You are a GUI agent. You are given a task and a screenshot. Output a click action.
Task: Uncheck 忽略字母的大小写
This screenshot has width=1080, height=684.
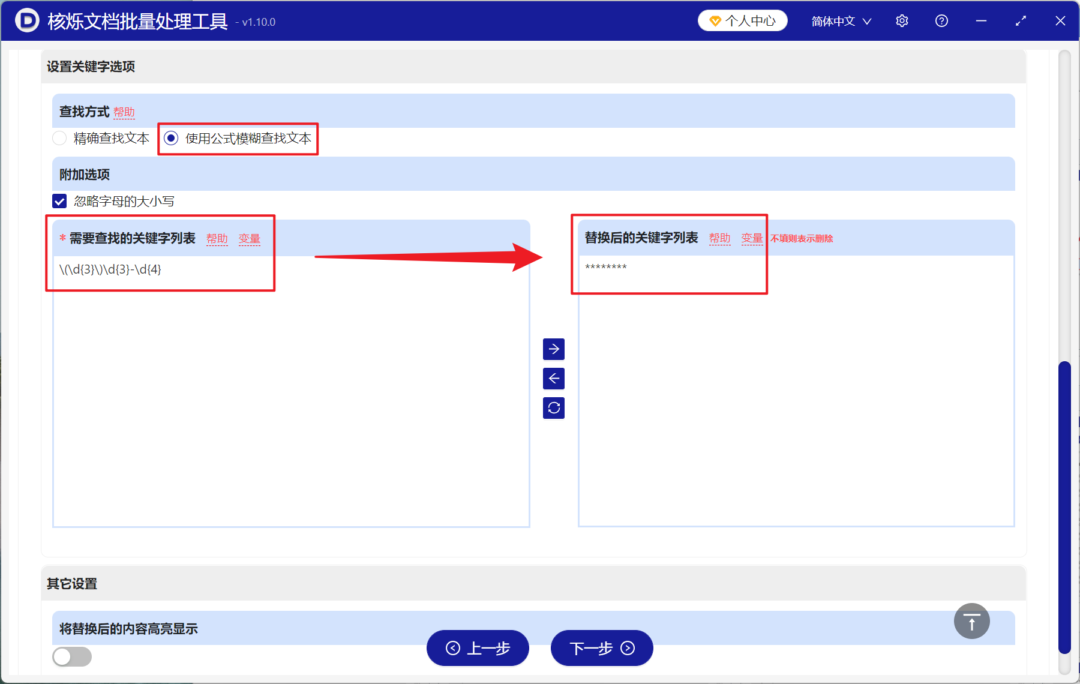(59, 201)
